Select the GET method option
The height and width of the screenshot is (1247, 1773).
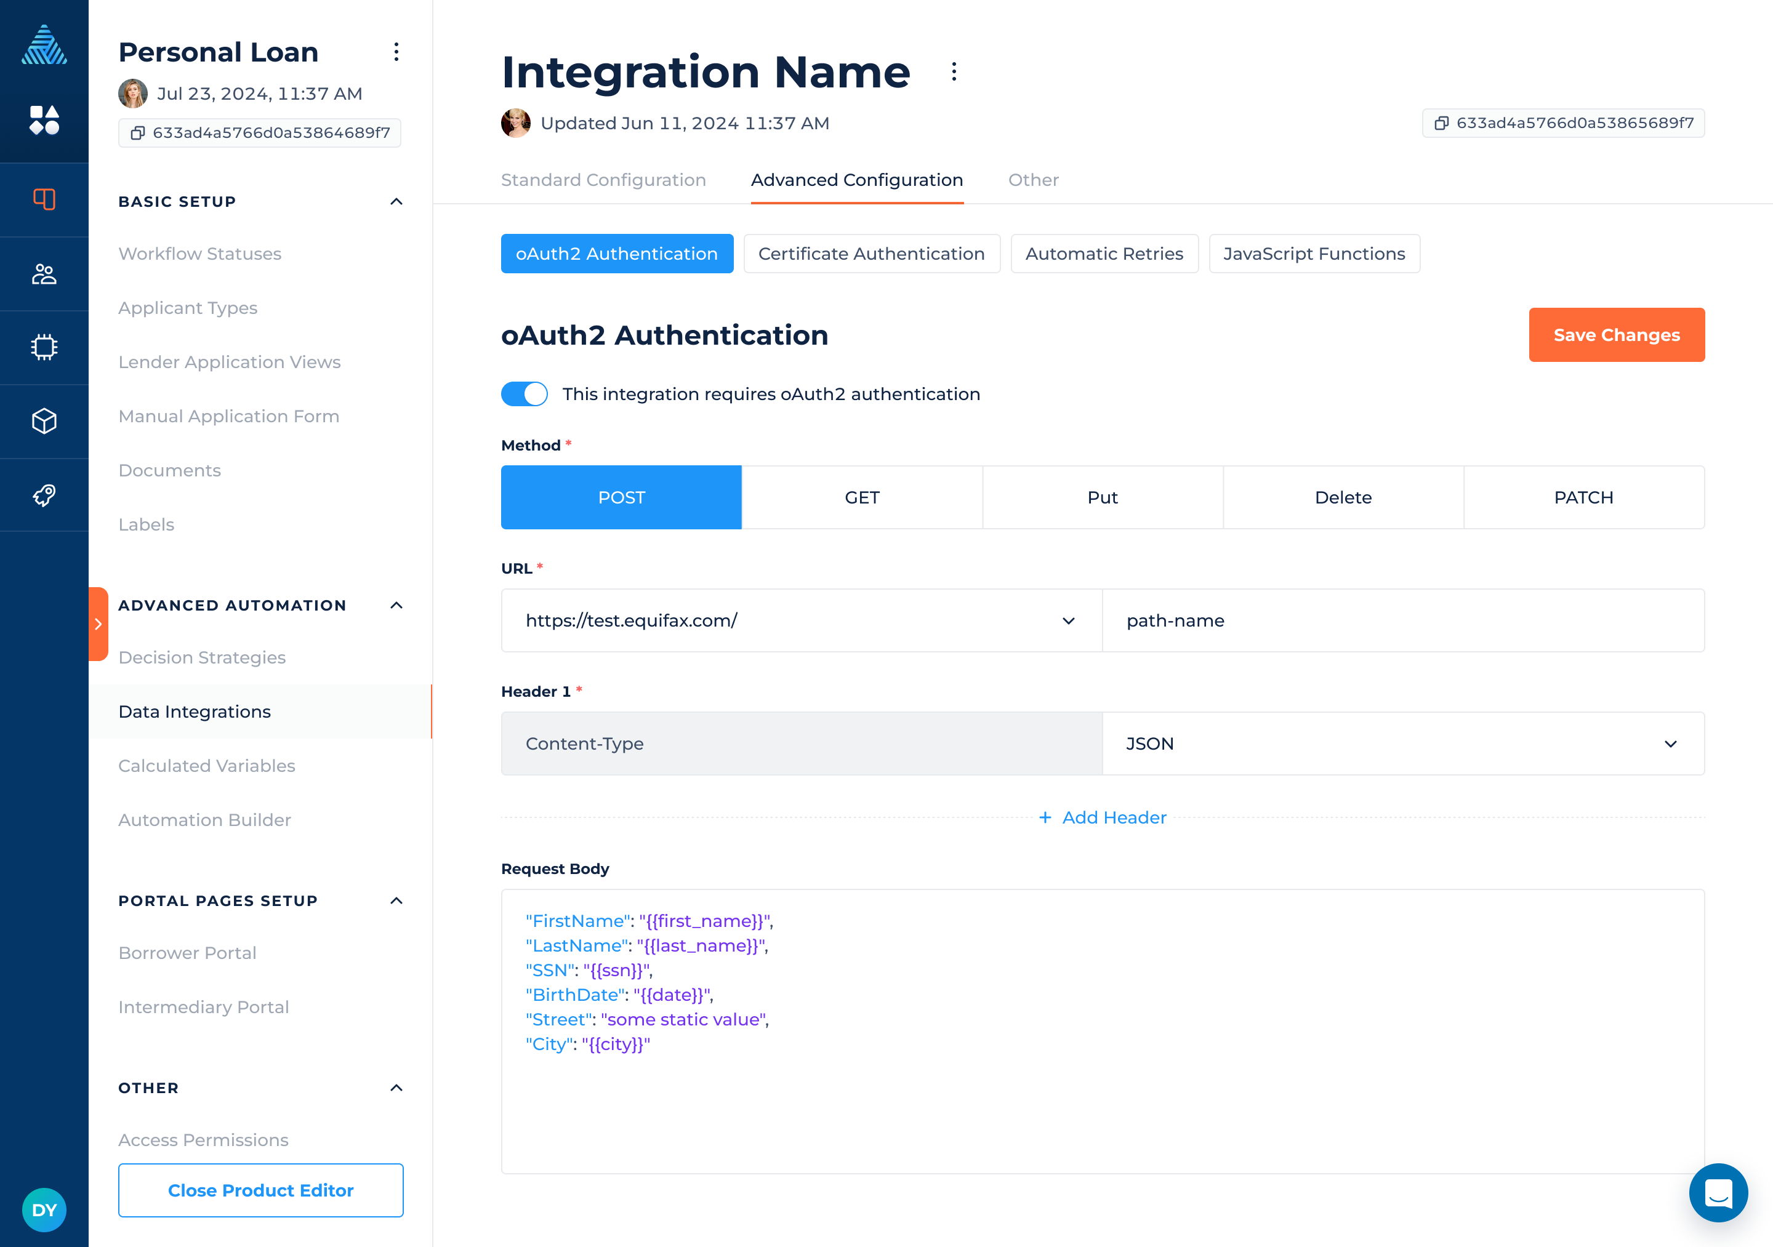coord(862,497)
